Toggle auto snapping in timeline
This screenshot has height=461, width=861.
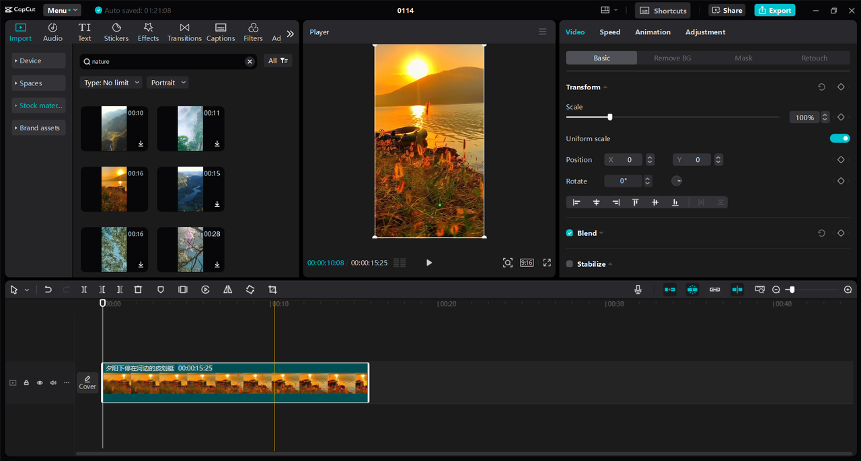click(x=692, y=290)
